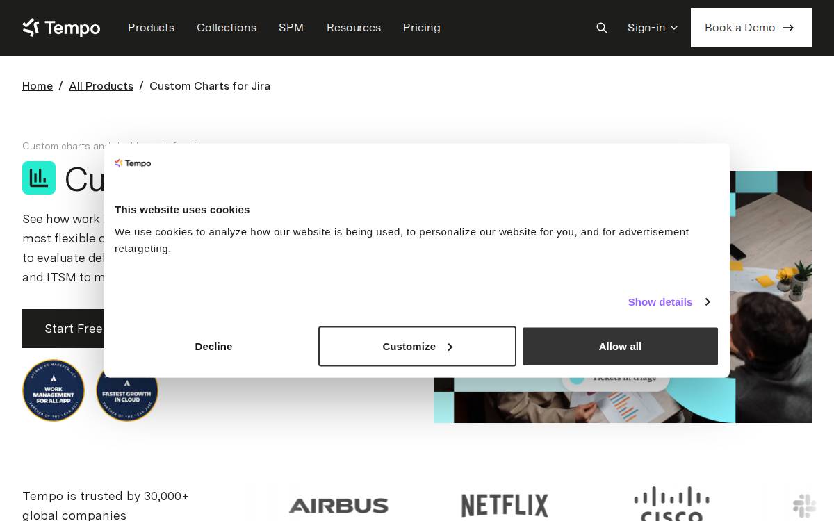Allow all cookies
This screenshot has height=521, width=834.
click(x=620, y=347)
